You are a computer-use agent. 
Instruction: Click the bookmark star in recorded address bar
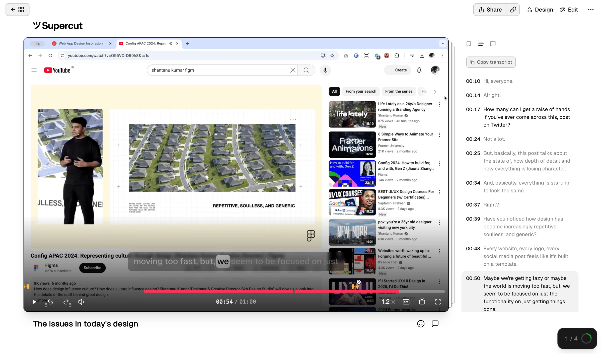pos(332,55)
